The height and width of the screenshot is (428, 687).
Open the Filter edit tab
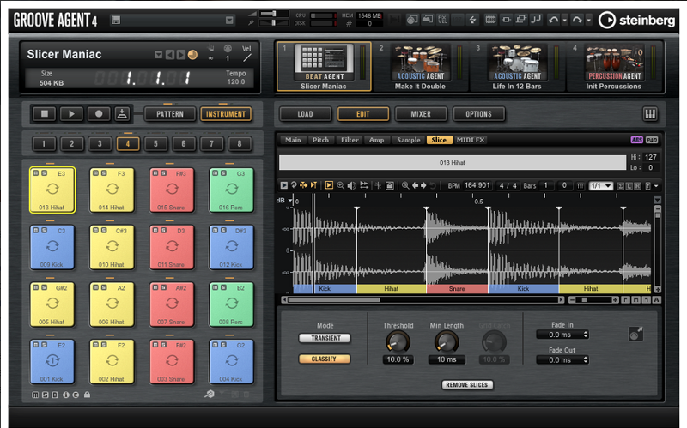point(350,140)
